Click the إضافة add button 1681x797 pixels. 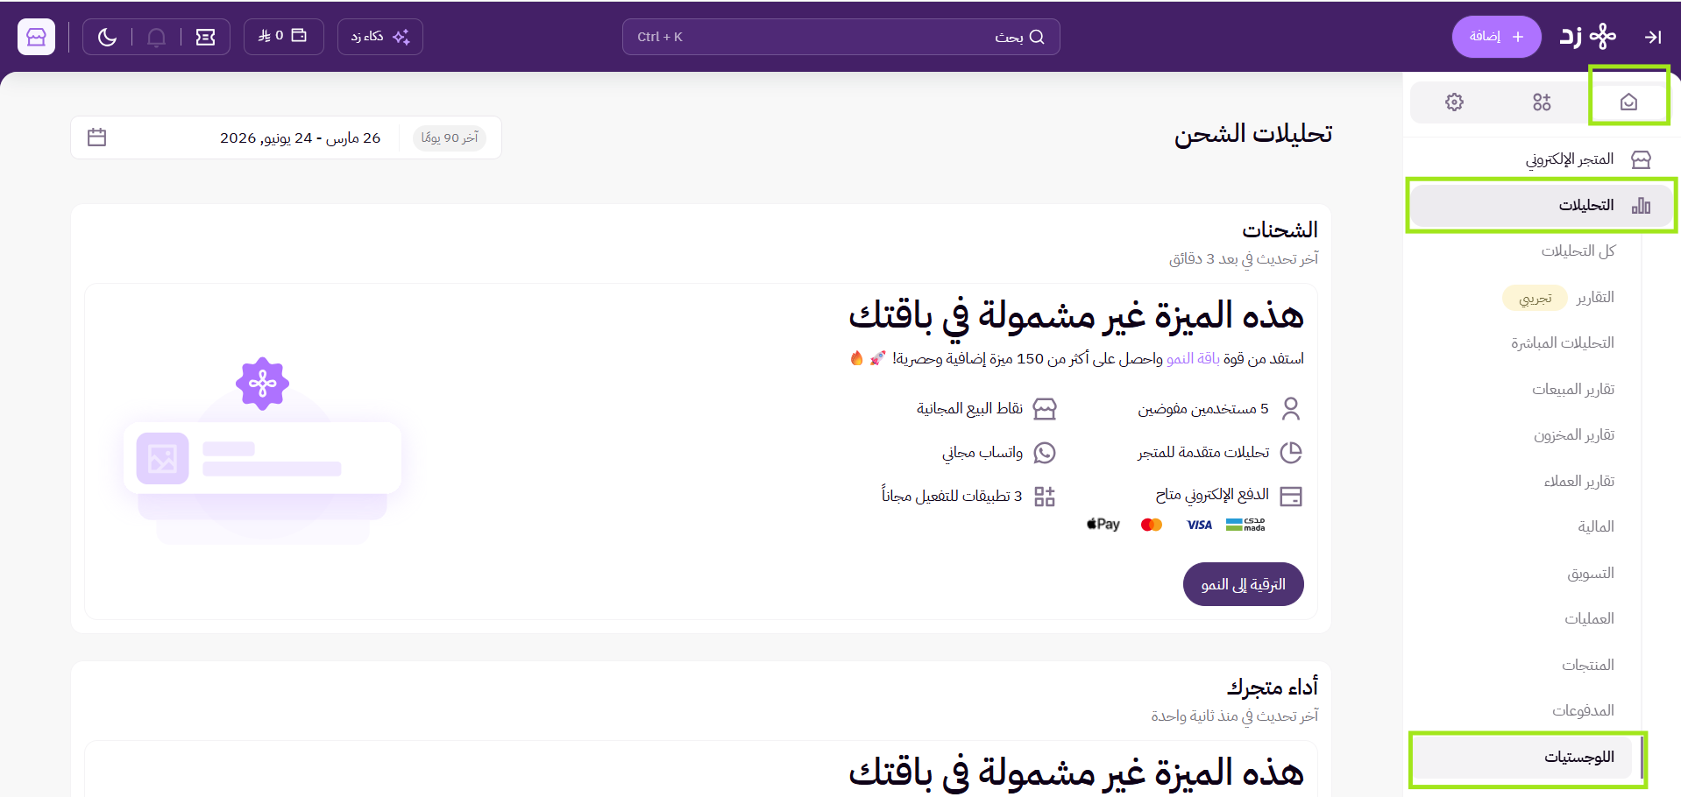(1496, 37)
